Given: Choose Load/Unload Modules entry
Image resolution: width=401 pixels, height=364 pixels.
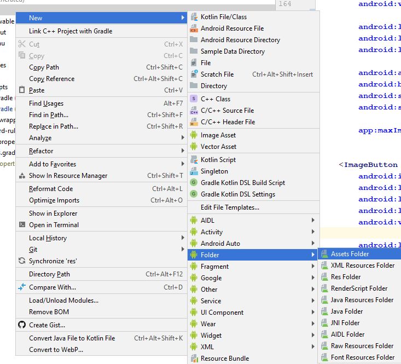Looking at the screenshot, I should tap(102, 301).
